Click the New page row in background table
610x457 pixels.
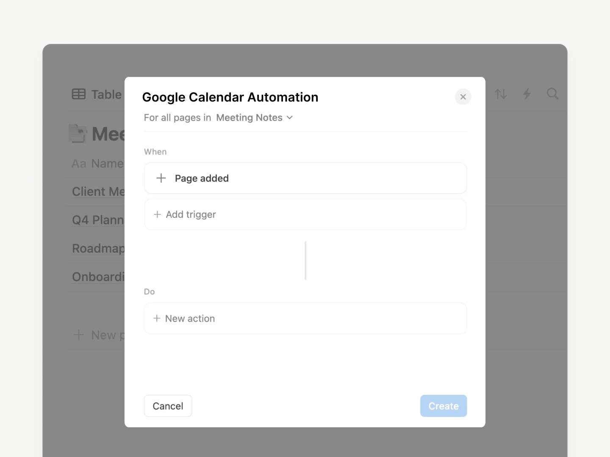click(x=99, y=335)
